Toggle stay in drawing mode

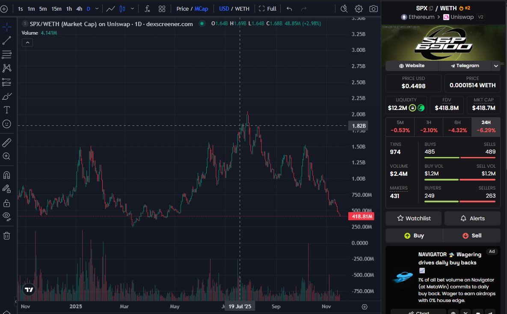[x=6, y=189]
